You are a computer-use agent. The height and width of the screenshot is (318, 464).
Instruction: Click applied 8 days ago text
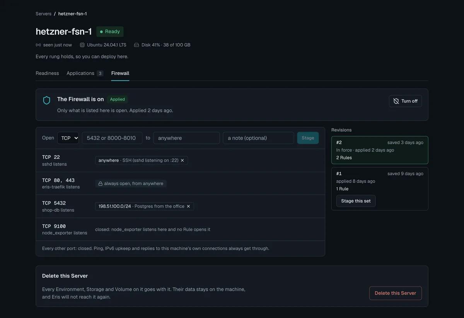356,181
